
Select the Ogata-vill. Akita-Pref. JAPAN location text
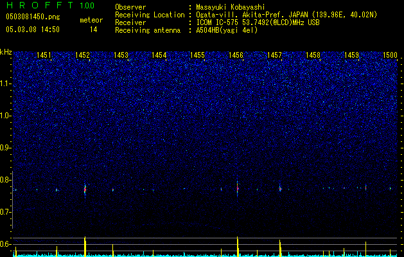(286, 15)
